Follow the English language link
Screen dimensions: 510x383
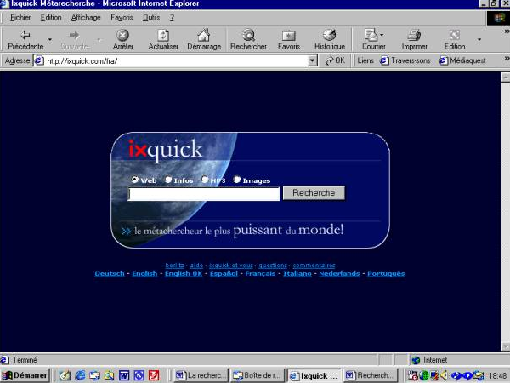click(144, 273)
